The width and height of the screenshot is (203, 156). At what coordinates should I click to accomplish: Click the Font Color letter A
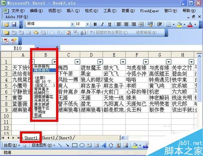[x=190, y=24]
